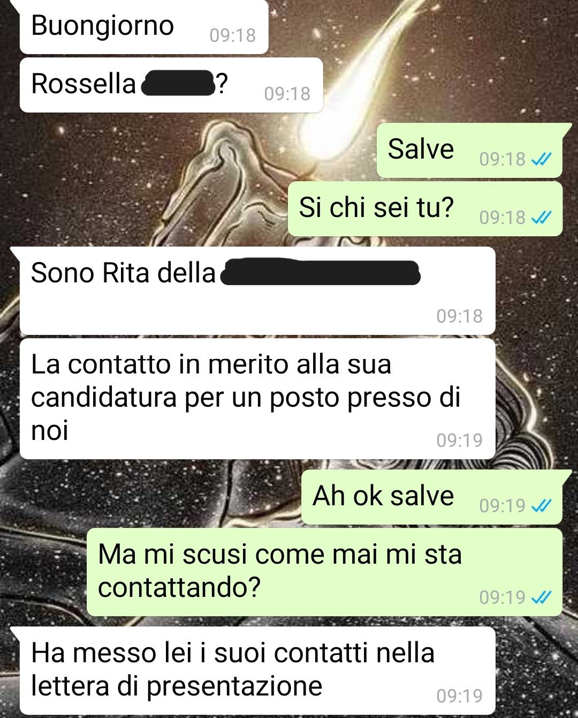Select the 'Buongiorno' message bubble
This screenshot has height=718, width=578.
[x=143, y=27]
